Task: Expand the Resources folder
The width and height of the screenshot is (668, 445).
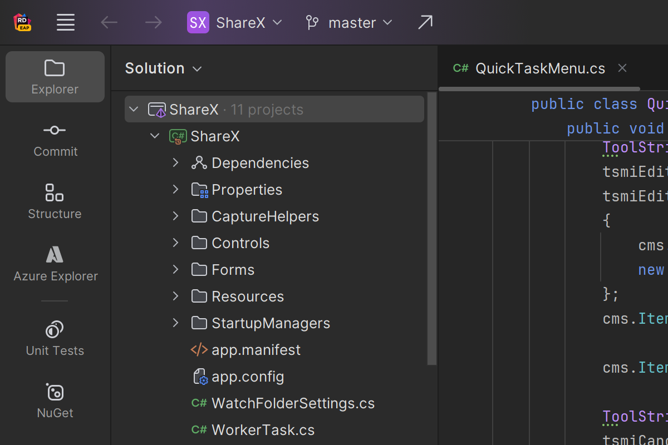Action: [175, 296]
